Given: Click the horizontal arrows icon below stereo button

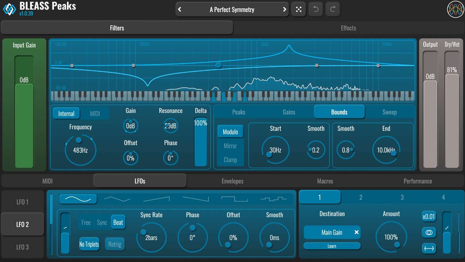Looking at the screenshot, I should pyautogui.click(x=429, y=248).
